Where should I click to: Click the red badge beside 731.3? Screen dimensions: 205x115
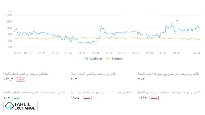tap(21, 79)
